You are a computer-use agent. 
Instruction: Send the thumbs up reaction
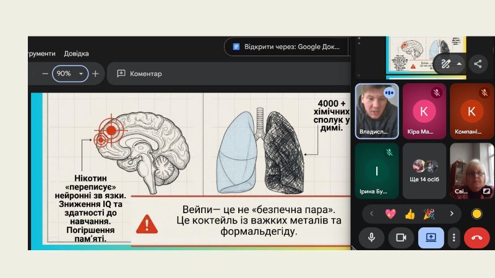point(410,214)
